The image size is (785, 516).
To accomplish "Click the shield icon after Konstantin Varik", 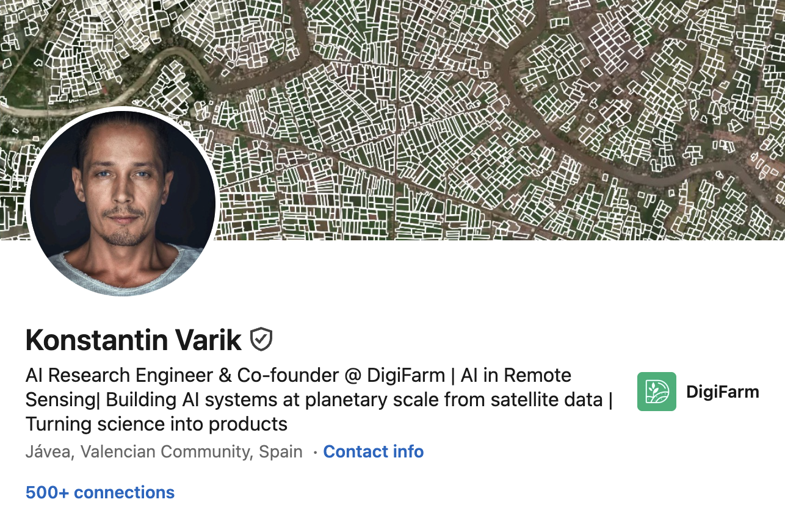I will click(261, 340).
